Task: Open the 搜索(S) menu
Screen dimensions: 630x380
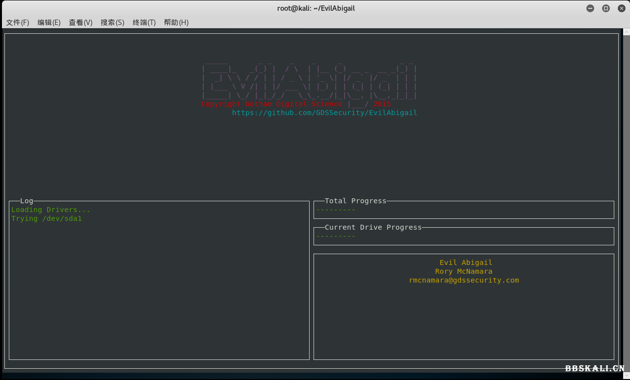Action: click(112, 23)
